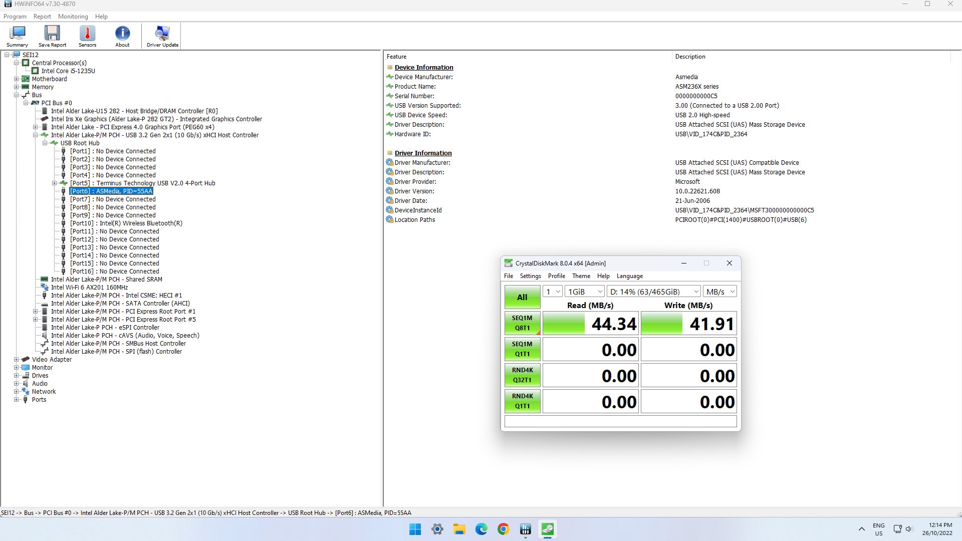Open units dropdown showing MB/s
Screen dimensions: 962x541
pyautogui.click(x=720, y=292)
